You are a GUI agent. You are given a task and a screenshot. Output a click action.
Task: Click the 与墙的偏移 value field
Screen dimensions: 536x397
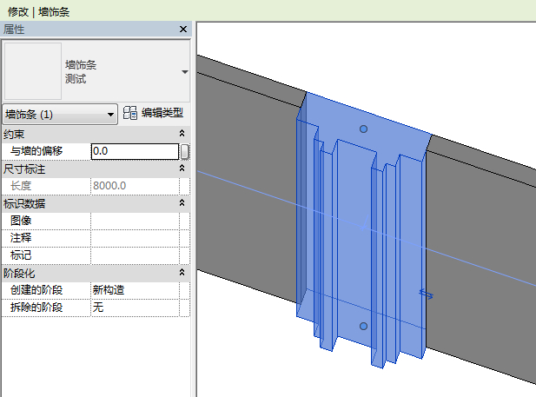[135, 151]
